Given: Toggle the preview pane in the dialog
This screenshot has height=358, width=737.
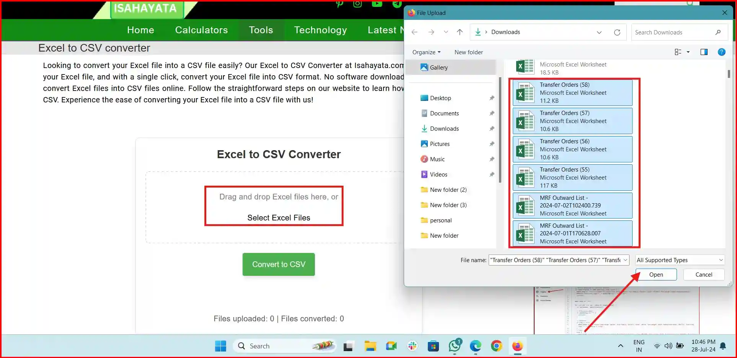Looking at the screenshot, I should pyautogui.click(x=704, y=52).
